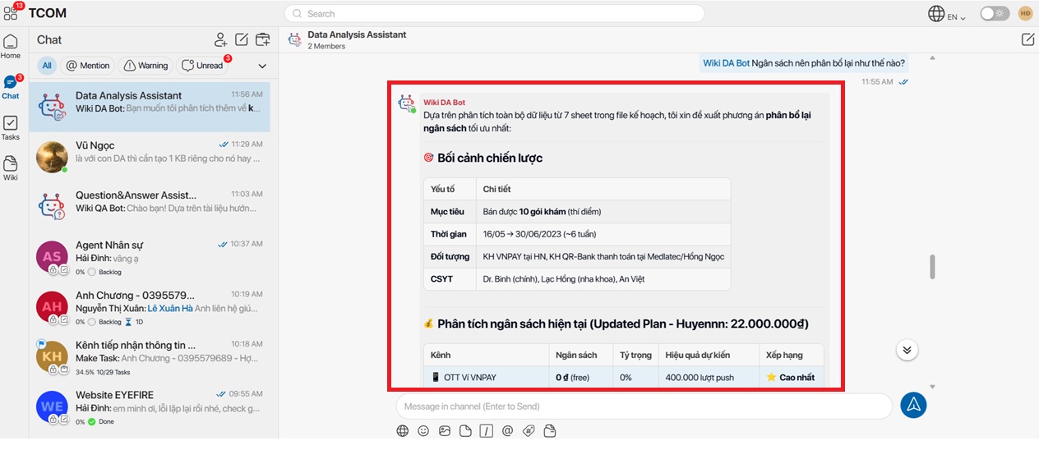Open Anh Chương - 0395579 conversation
This screenshot has width=1039, height=450.
pyautogui.click(x=150, y=306)
